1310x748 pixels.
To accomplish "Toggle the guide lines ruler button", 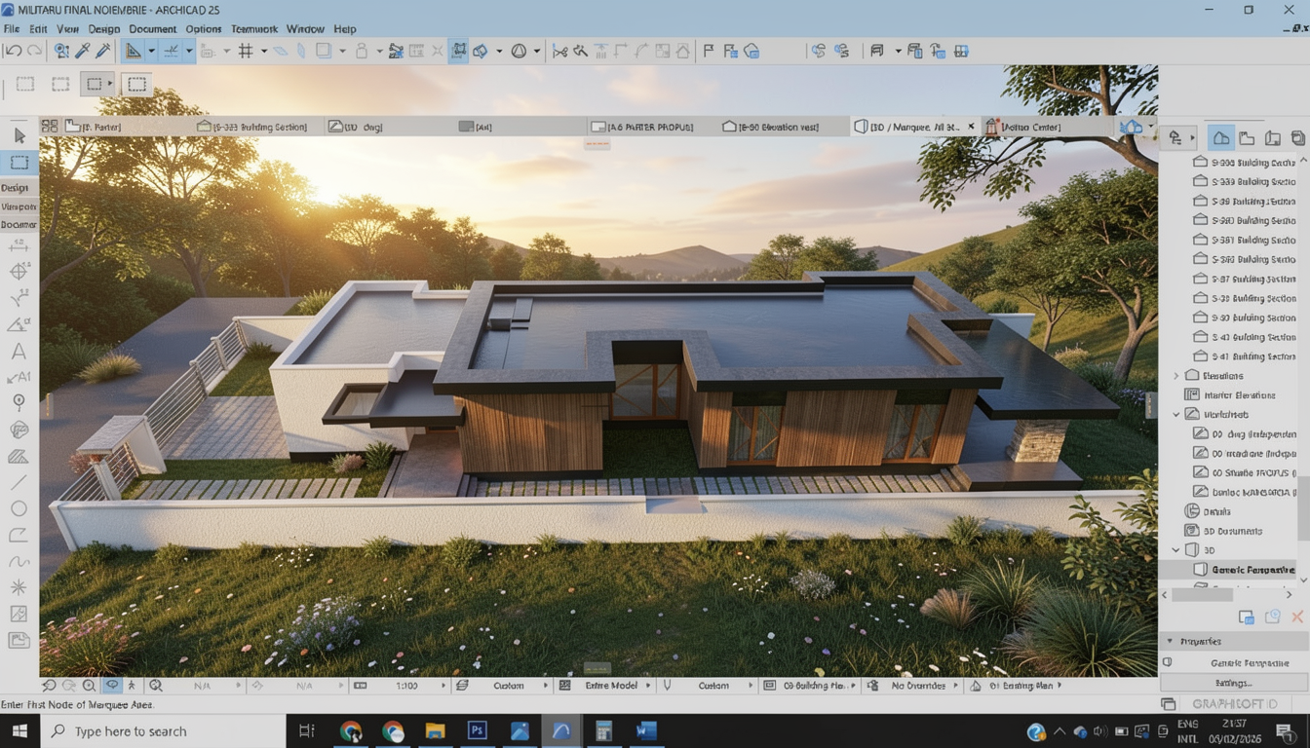I will click(134, 51).
